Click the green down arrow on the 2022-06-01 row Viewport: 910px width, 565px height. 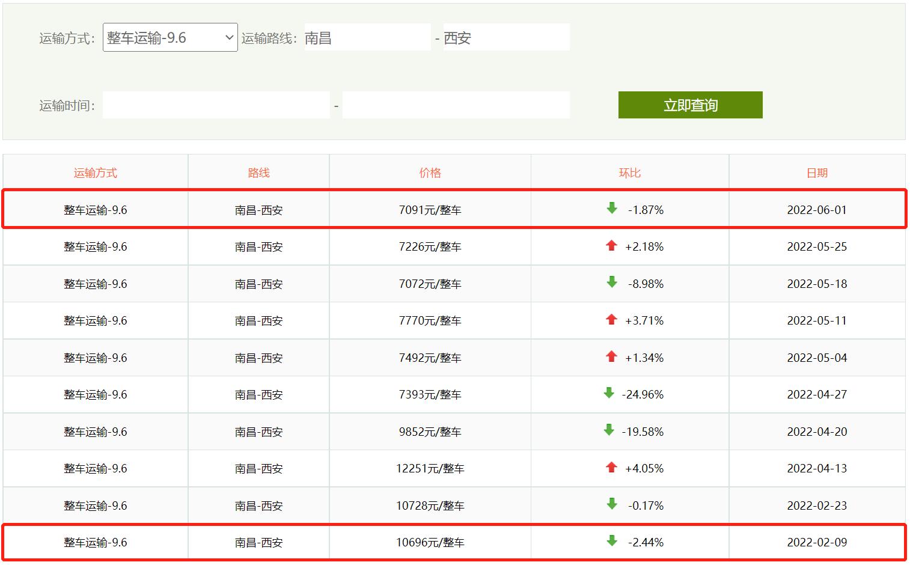tap(611, 209)
